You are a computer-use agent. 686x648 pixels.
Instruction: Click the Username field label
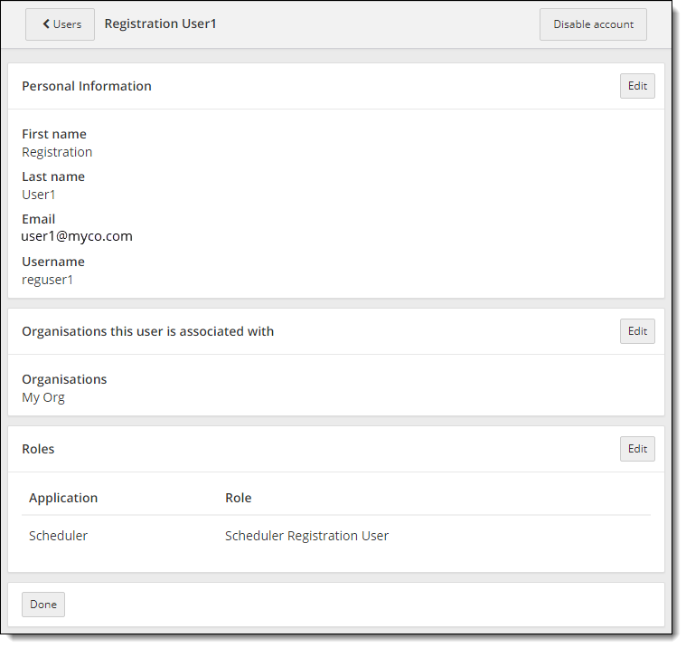(x=53, y=262)
